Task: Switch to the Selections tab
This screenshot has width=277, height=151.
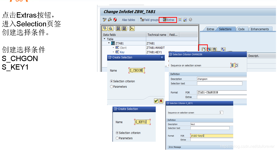Action: coord(225,29)
